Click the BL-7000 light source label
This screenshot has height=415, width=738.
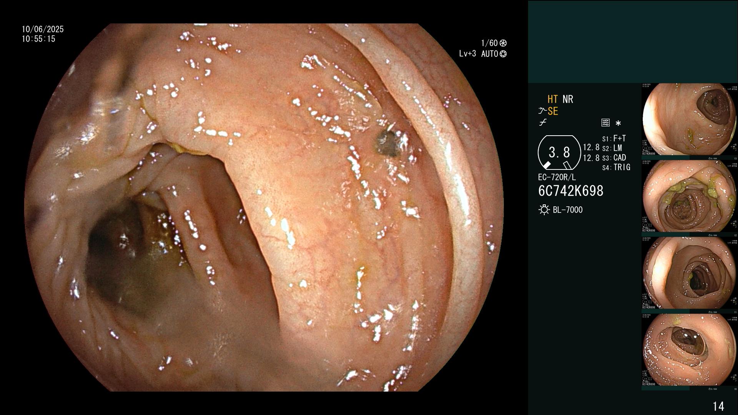pos(568,210)
